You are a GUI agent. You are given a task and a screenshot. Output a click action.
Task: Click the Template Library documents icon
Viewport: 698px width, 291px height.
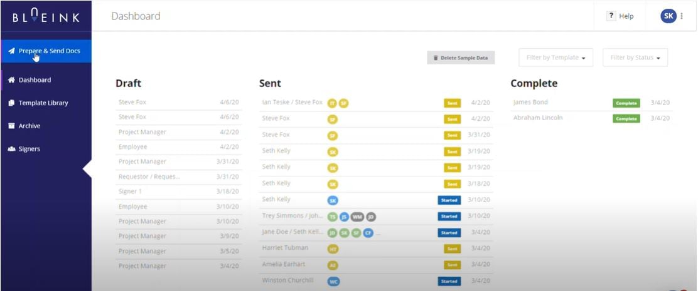click(11, 103)
